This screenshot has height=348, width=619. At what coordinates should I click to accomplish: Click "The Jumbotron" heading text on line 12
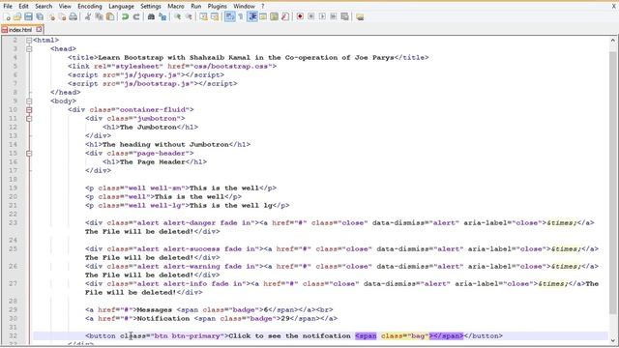[x=148, y=127]
